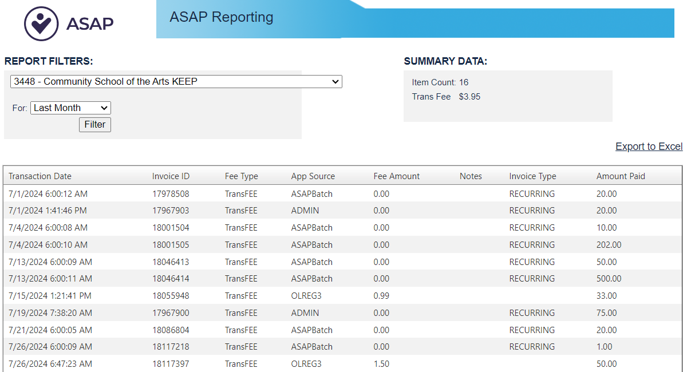Click transaction date 7/1/2024 6:00:12 AM
This screenshot has width=687, height=372.
[x=48, y=193]
